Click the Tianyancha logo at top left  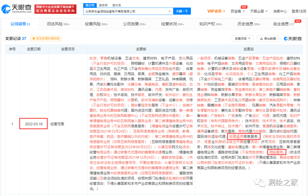pyautogui.click(x=17, y=9)
